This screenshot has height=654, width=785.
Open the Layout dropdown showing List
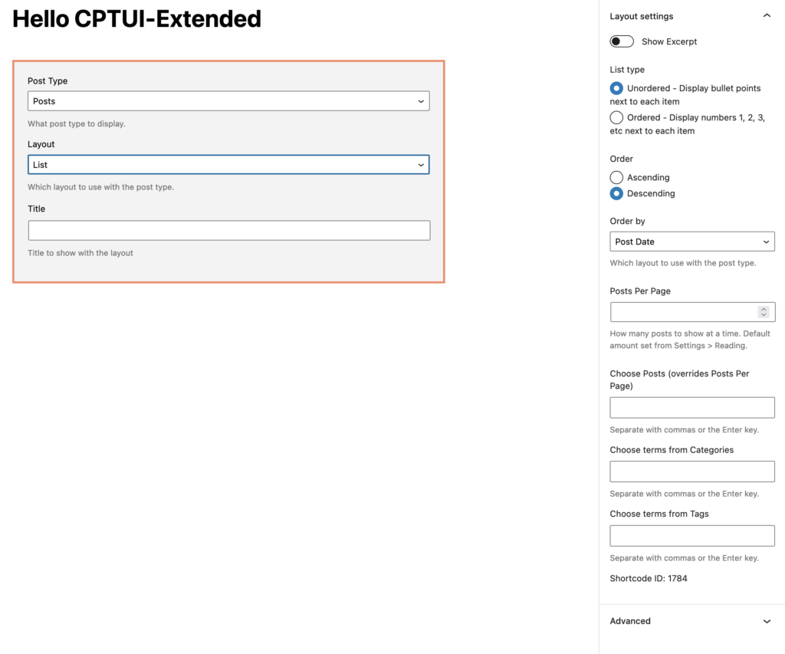228,164
